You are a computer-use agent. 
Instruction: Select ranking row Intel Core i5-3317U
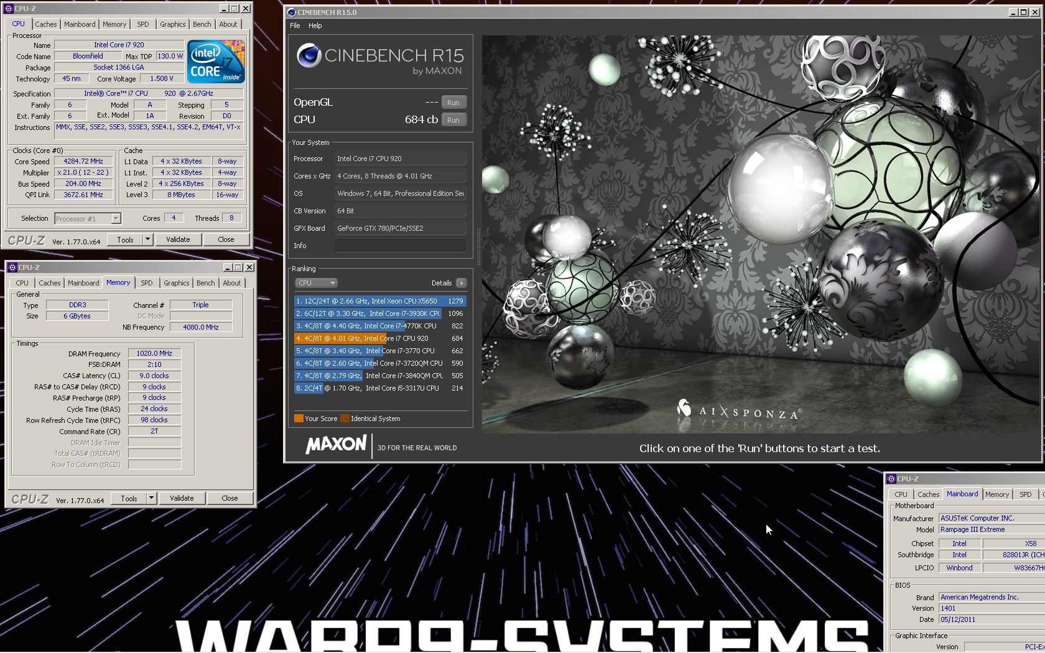pyautogui.click(x=379, y=388)
